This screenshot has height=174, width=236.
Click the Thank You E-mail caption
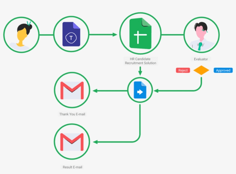72,114
